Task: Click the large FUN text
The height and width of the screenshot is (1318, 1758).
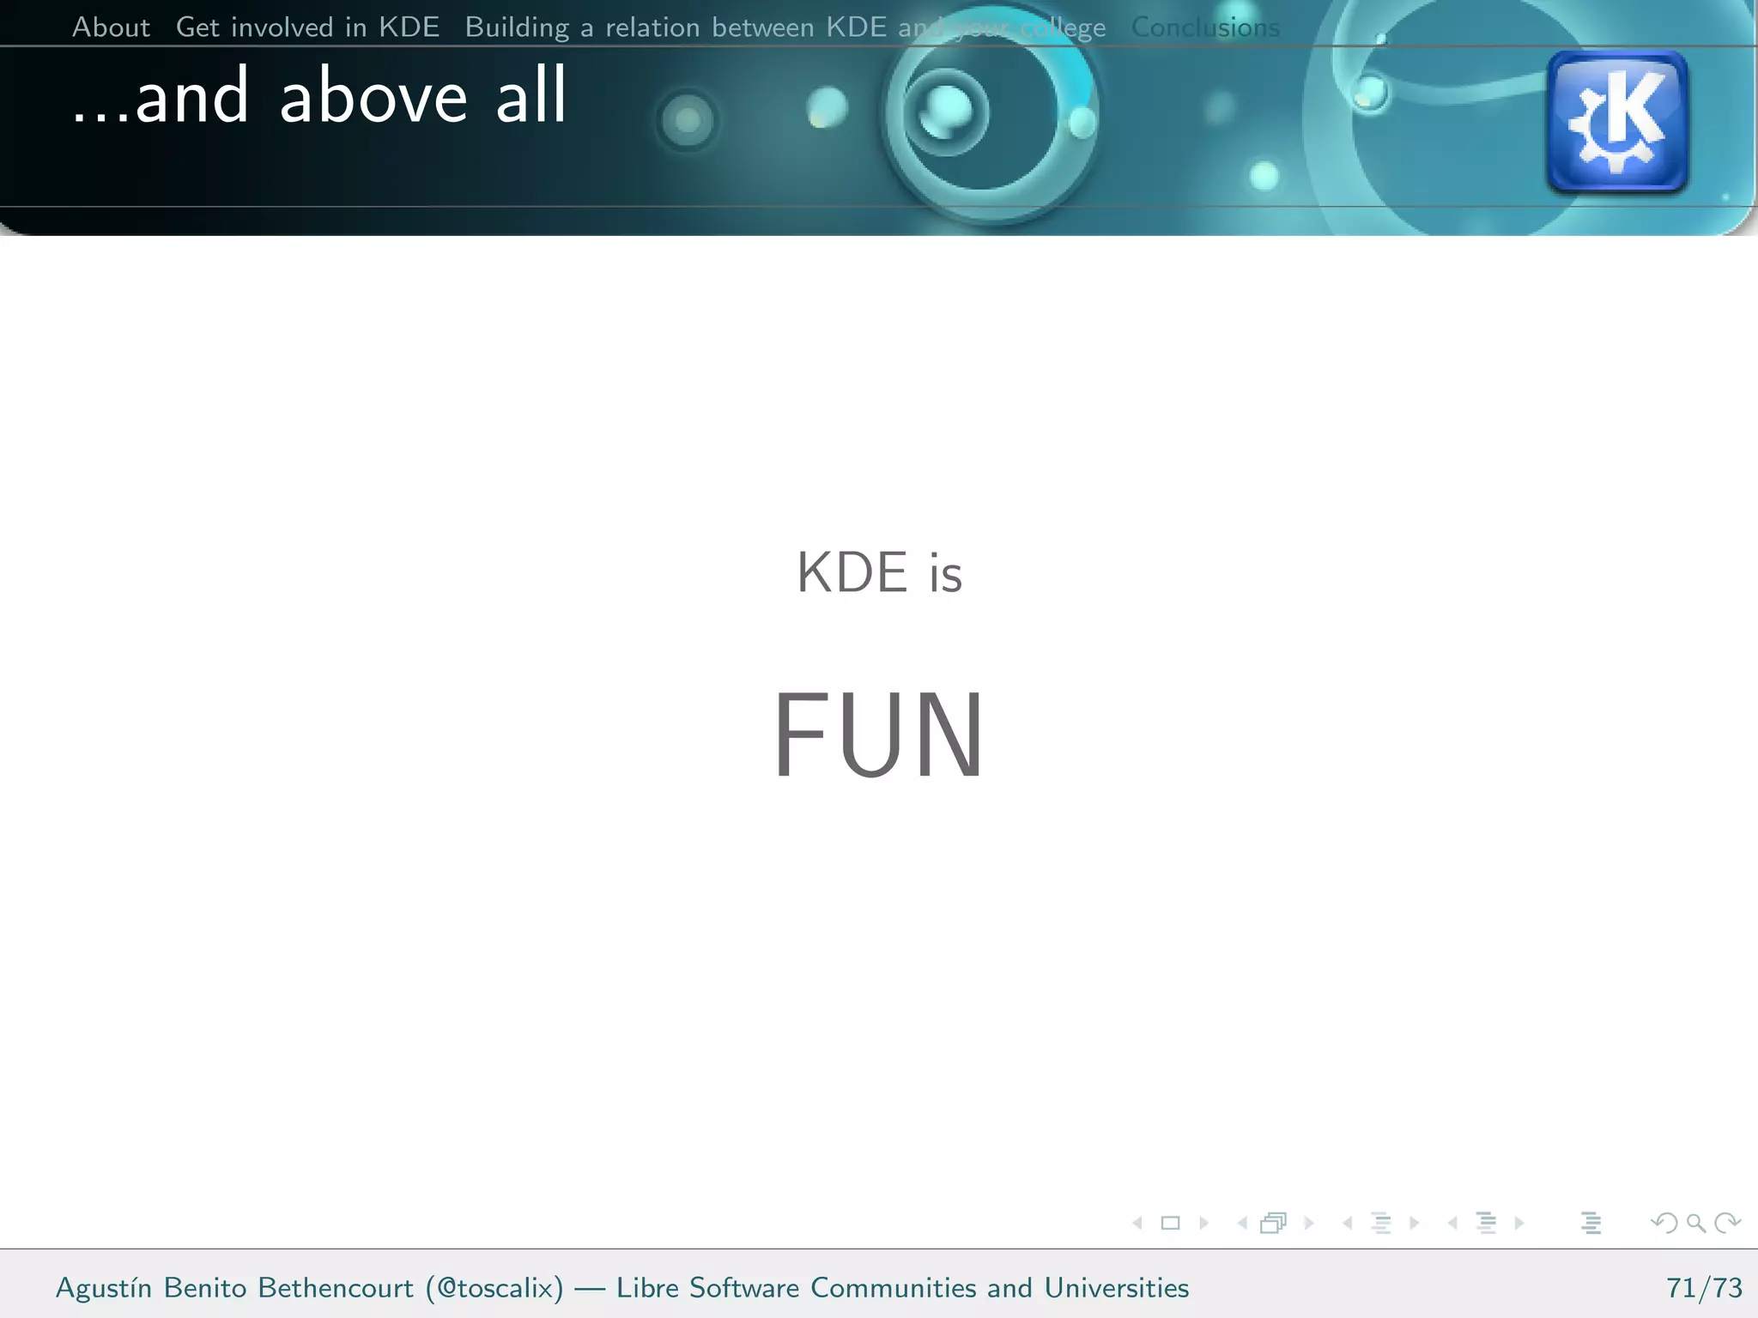Action: pyautogui.click(x=879, y=735)
